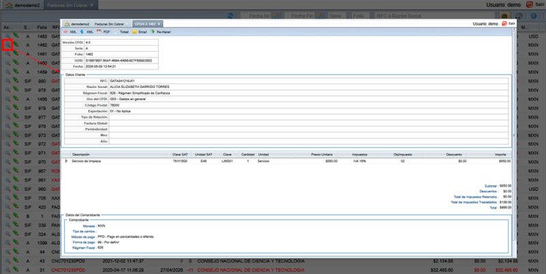Click the ALICIA ELIZABETH GARRIDO TORRES name
This screenshot has width=546, height=274.
point(140,87)
